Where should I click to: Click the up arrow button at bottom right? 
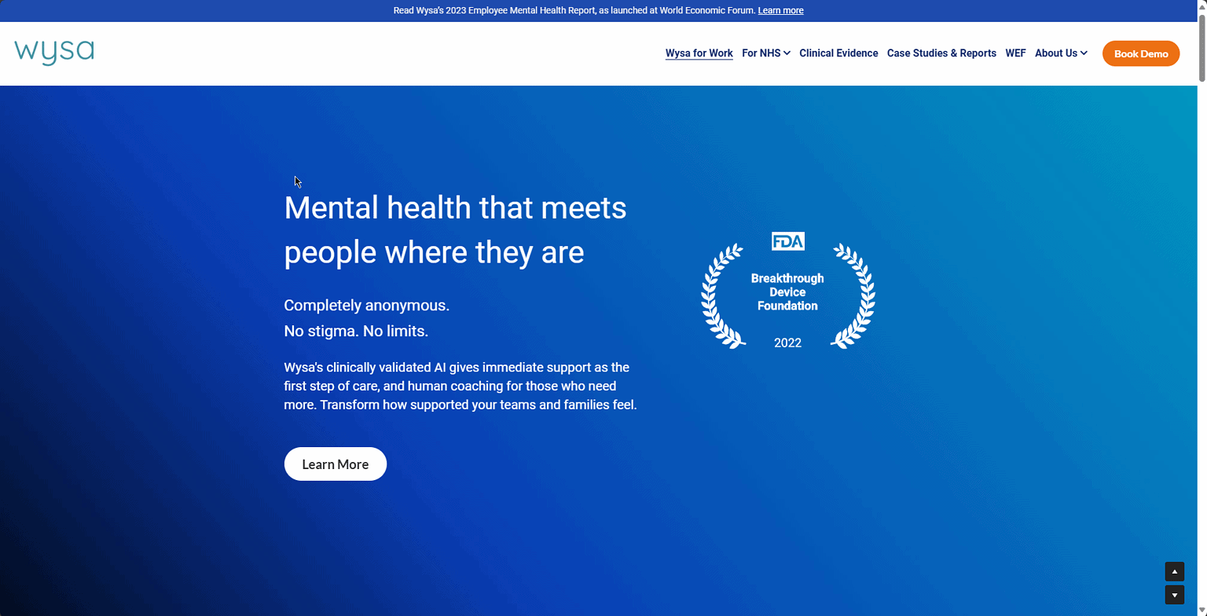(1174, 572)
